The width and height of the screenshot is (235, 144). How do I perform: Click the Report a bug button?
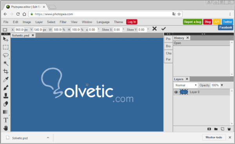(193, 22)
